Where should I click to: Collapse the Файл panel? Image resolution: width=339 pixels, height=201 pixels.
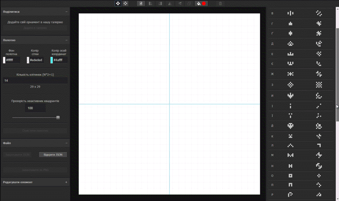click(x=66, y=143)
